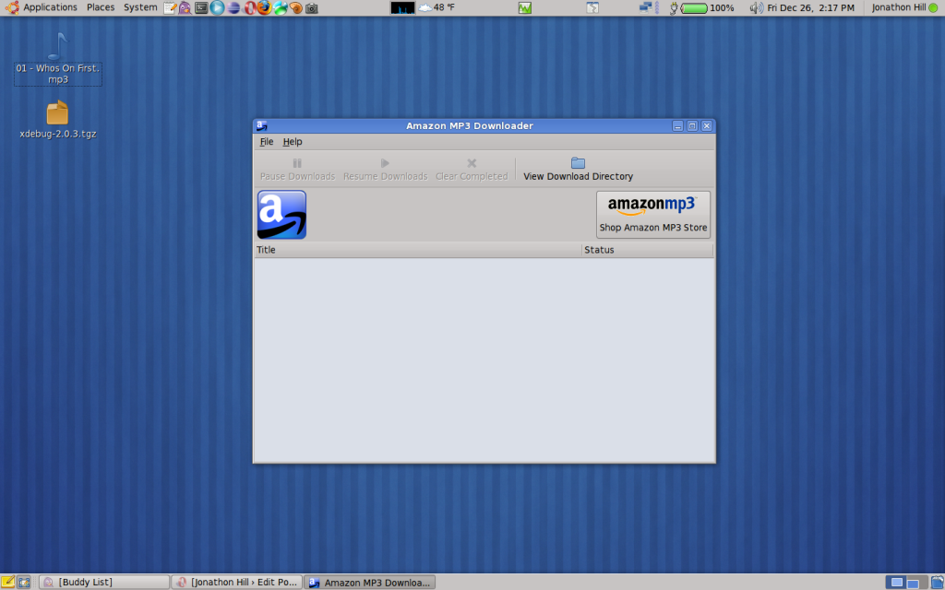Click the clock showing Fri Dec 26

(x=810, y=7)
